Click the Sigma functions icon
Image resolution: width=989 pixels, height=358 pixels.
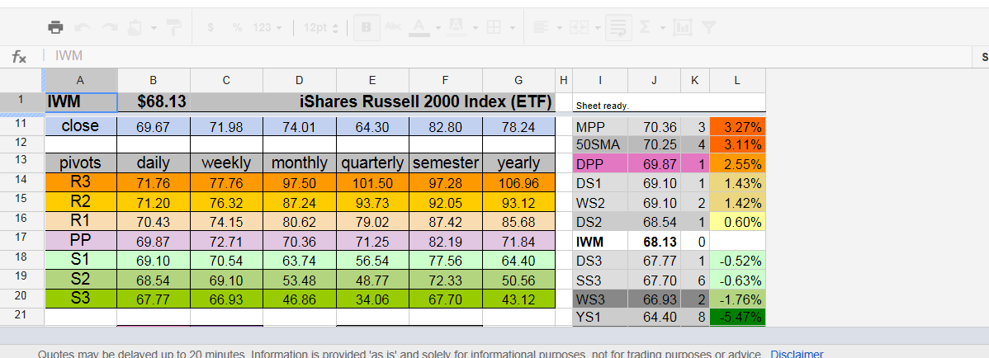645,27
